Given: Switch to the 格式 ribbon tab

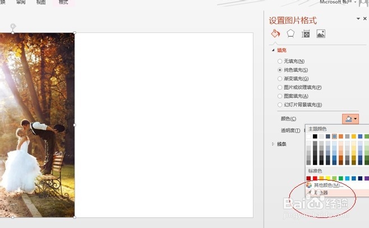Looking at the screenshot, I should tap(63, 2).
